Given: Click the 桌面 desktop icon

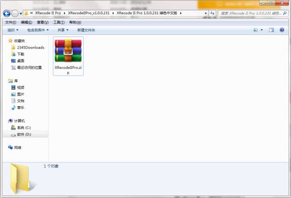Looking at the screenshot, I should tap(13, 61).
